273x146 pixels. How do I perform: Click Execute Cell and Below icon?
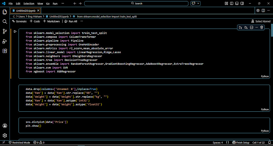pyautogui.click(x=246, y=28)
